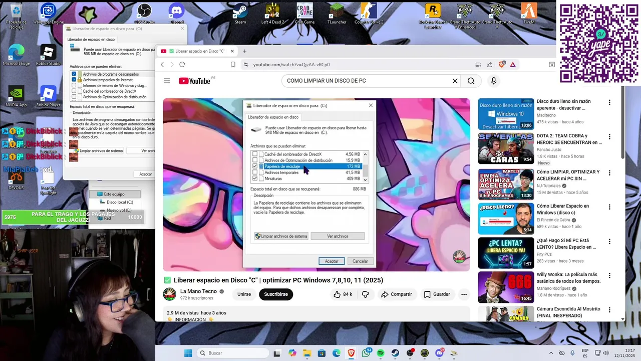Open Steam from the taskbar

click(x=395, y=353)
